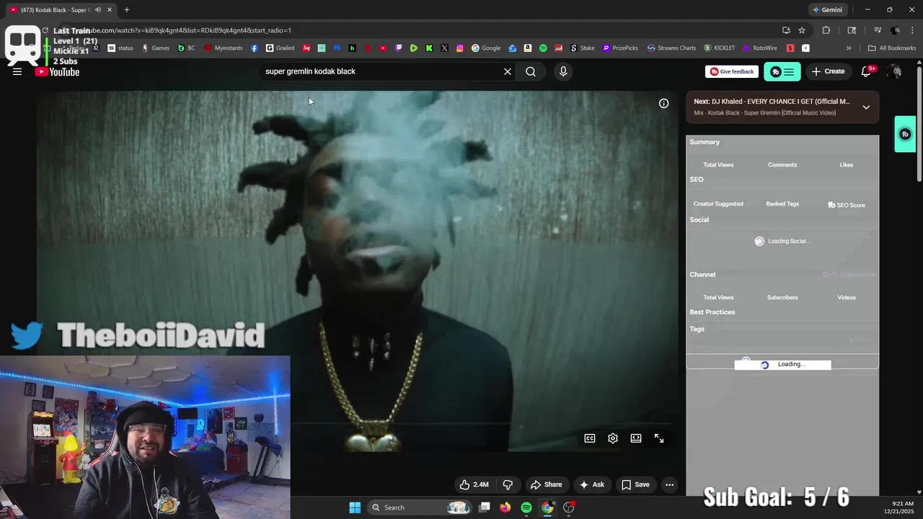Click the SEO Score label
This screenshot has width=923, height=519.
[x=846, y=205]
